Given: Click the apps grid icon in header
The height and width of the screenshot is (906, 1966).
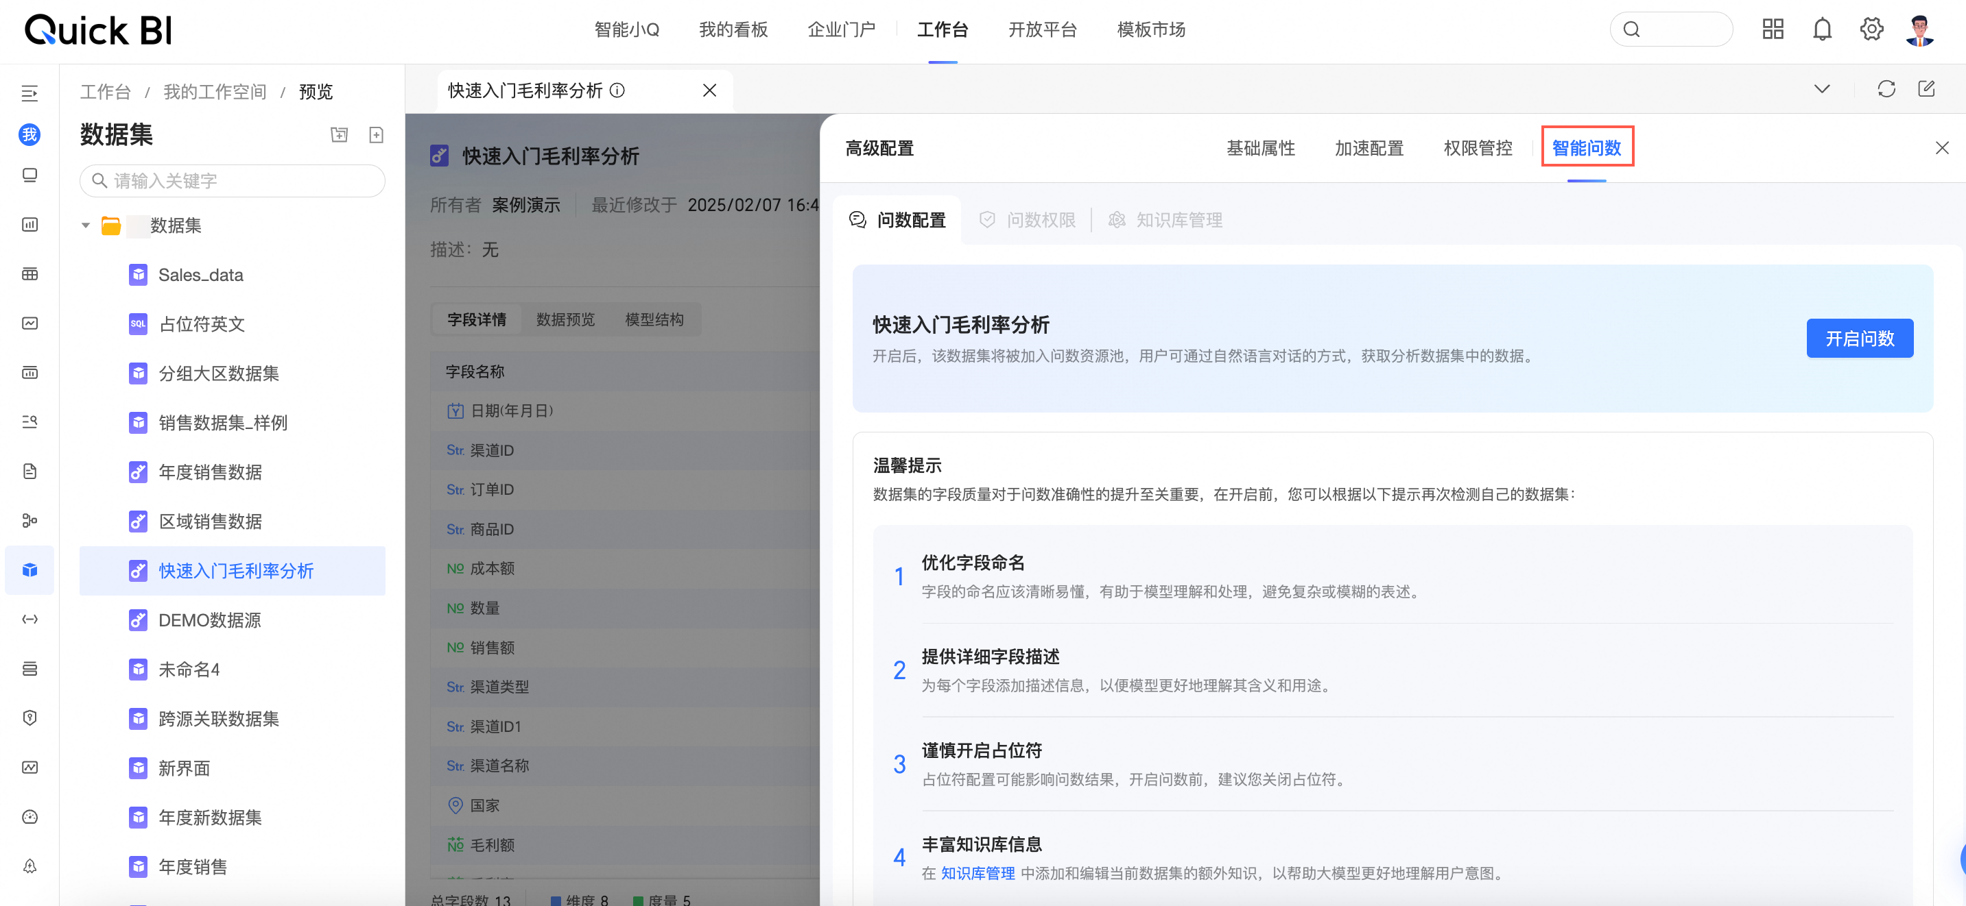Looking at the screenshot, I should (x=1772, y=29).
